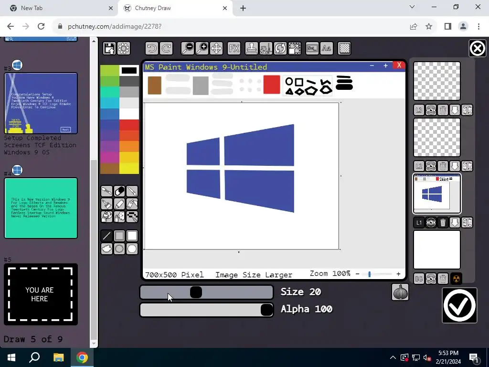
Task: Zoom in with the plus magnifier
Action: click(202, 48)
